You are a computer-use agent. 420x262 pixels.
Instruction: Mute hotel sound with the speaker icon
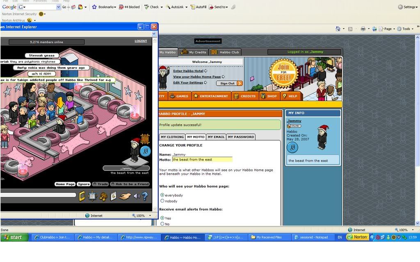(136, 196)
